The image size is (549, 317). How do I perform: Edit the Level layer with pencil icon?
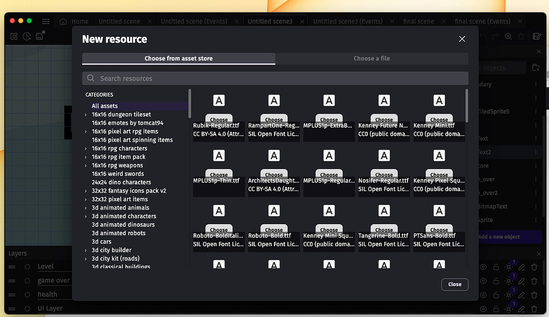click(x=521, y=267)
